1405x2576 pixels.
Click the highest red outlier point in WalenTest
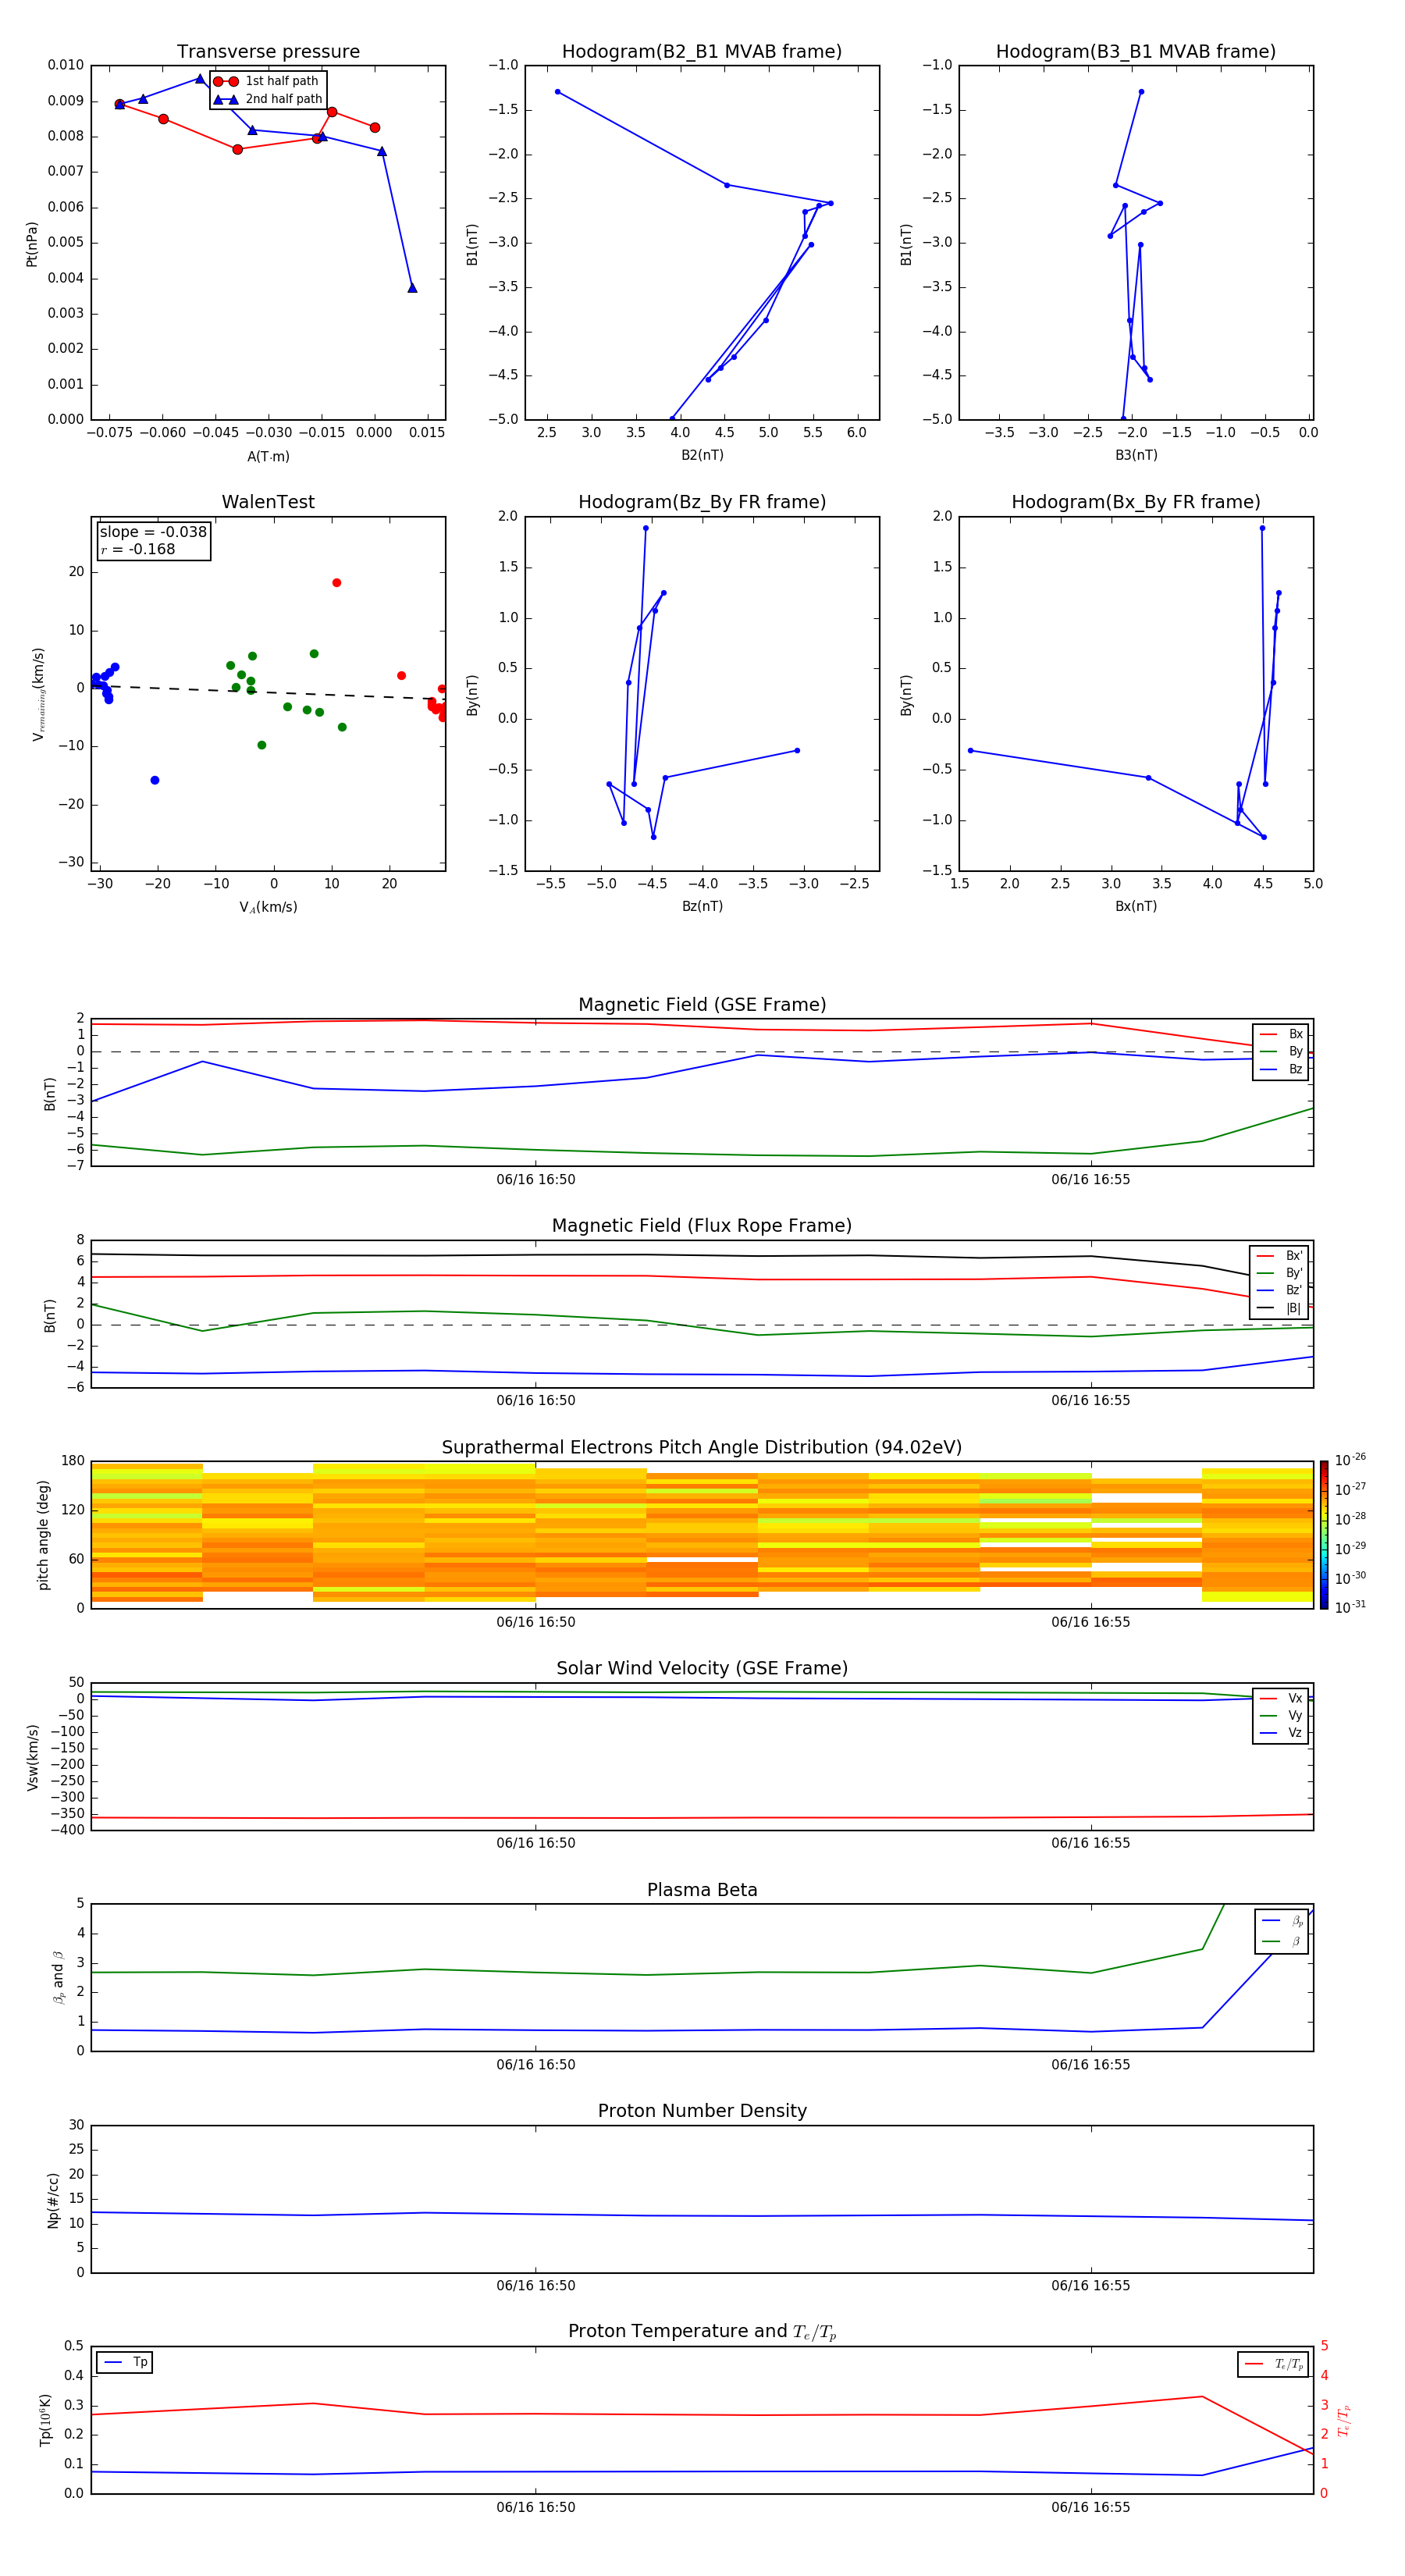(336, 583)
